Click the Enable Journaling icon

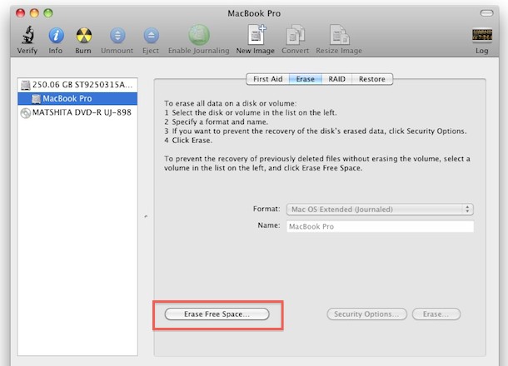(199, 35)
